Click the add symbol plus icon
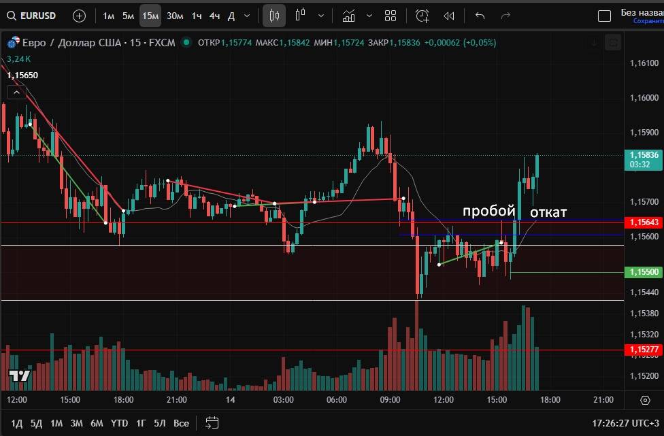664x436 pixels. 80,16
